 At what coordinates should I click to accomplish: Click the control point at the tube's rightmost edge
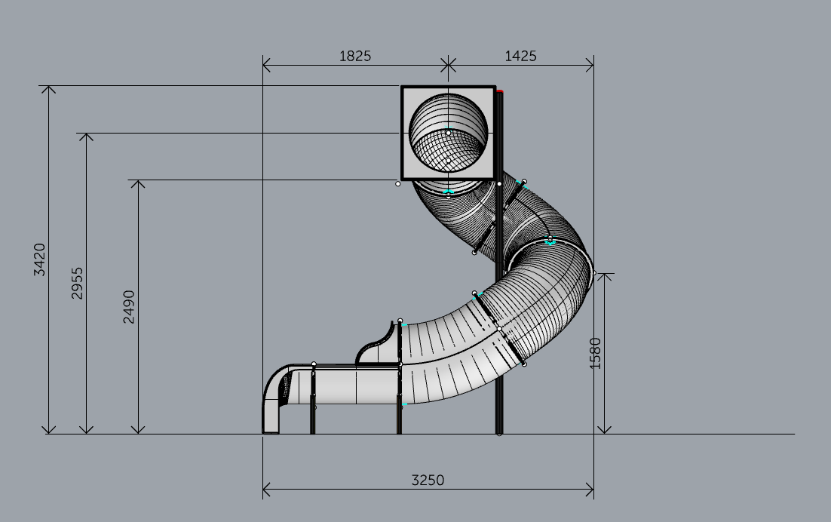pos(593,273)
